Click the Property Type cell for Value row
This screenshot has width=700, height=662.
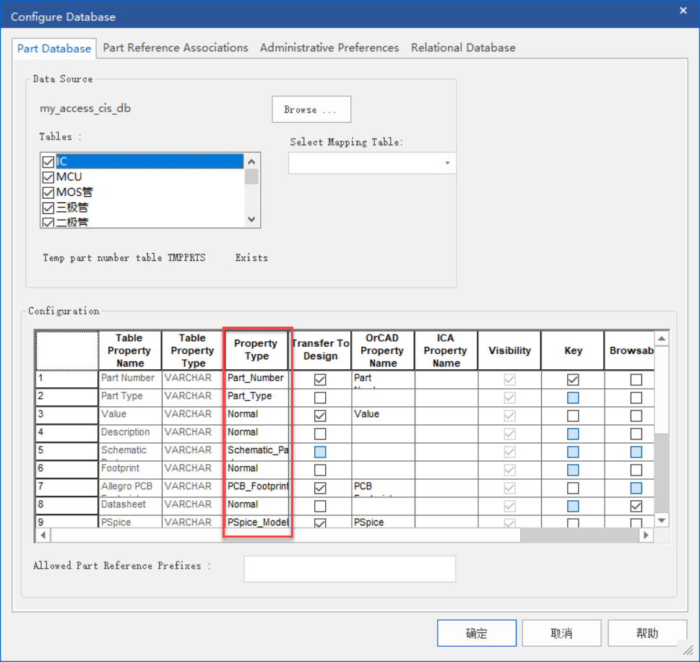[x=257, y=415]
